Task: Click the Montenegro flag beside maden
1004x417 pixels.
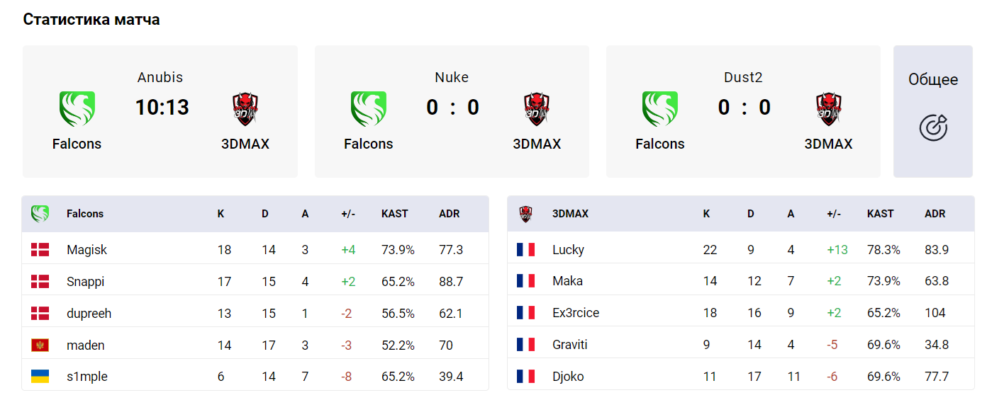Action: pyautogui.click(x=40, y=345)
